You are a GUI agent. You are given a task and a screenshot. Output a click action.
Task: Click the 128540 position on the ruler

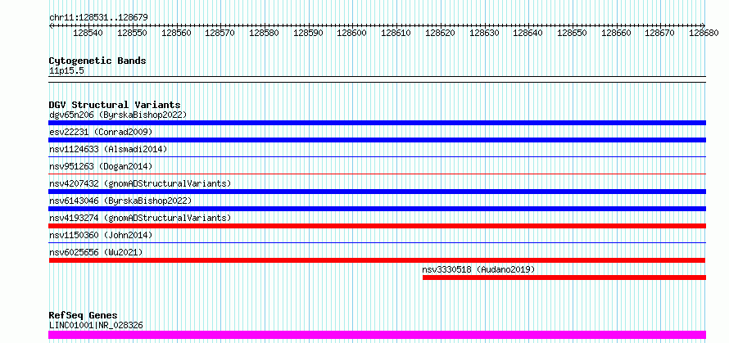coord(88,33)
